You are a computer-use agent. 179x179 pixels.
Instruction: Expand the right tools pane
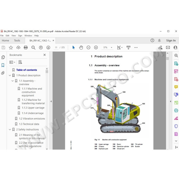176,147
